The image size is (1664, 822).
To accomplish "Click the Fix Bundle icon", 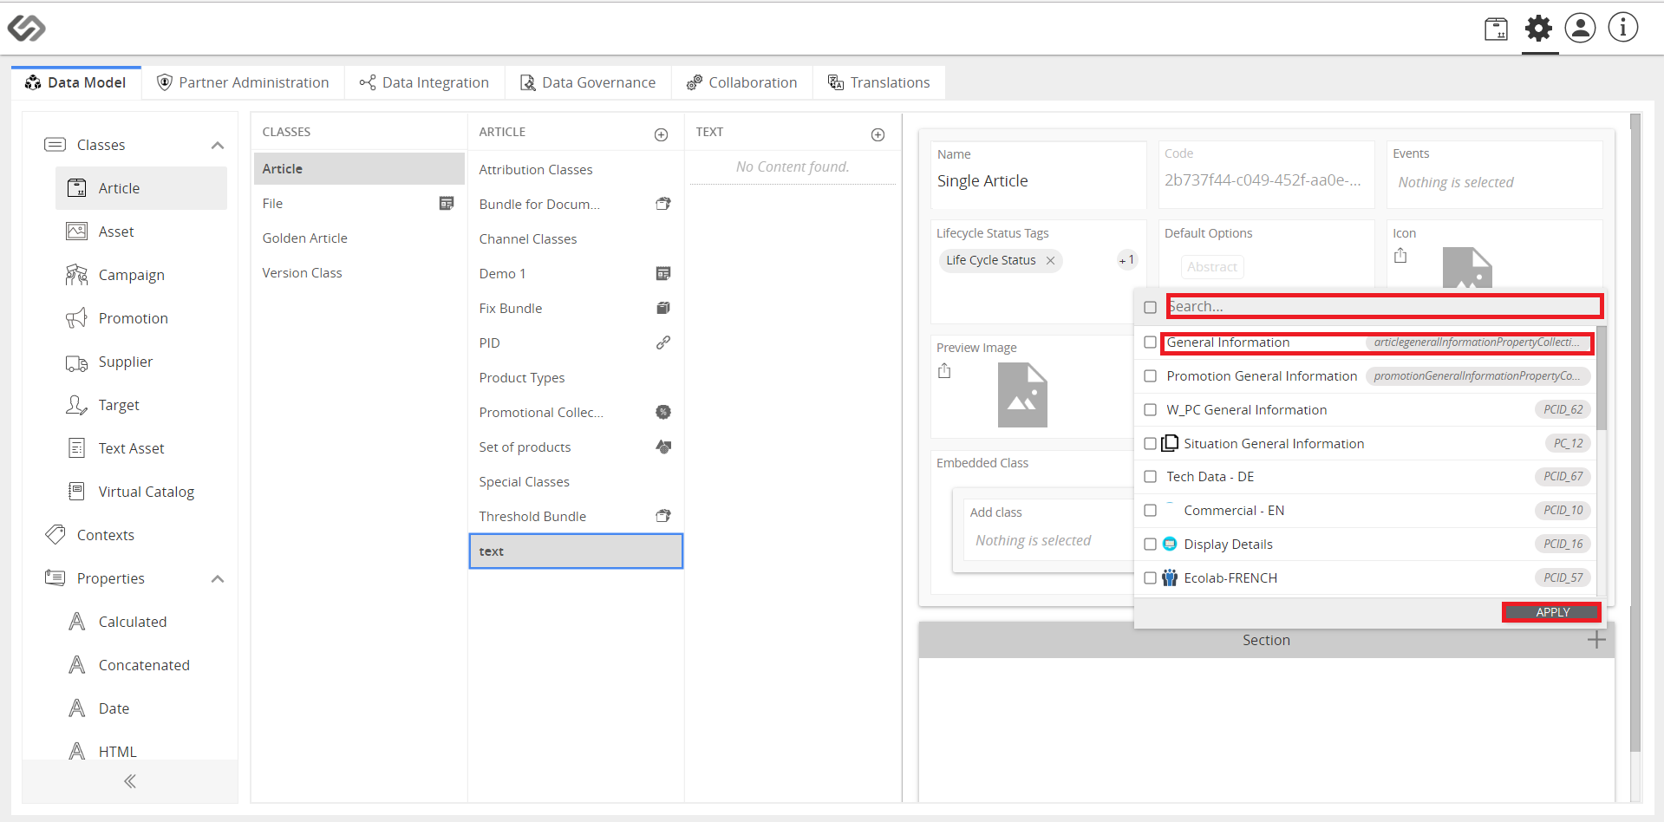I will (x=663, y=308).
